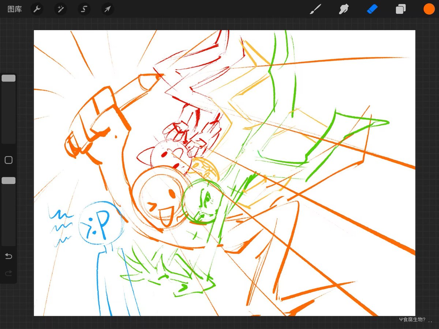This screenshot has width=439, height=329.
Task: Open the Layers panel
Action: tap(401, 9)
